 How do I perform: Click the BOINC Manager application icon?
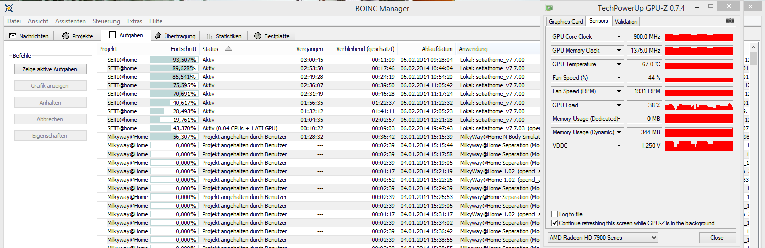10,8
